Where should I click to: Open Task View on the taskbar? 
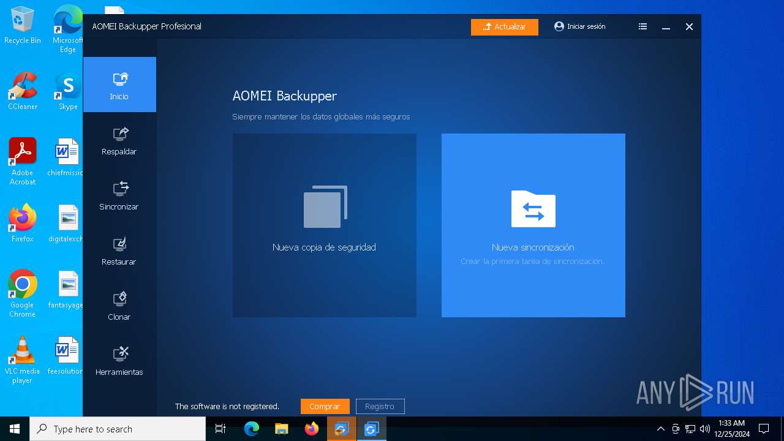tap(221, 429)
